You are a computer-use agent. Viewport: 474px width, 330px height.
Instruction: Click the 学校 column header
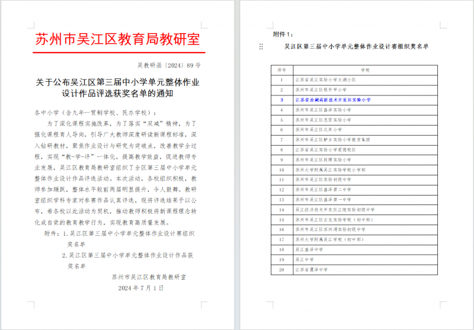pos(365,70)
